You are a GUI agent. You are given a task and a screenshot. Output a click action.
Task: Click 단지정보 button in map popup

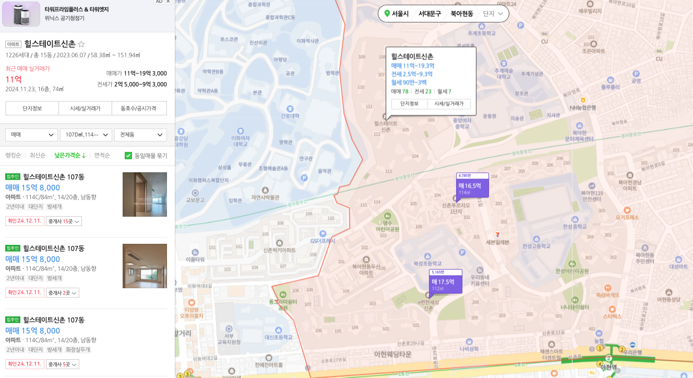[x=409, y=104]
